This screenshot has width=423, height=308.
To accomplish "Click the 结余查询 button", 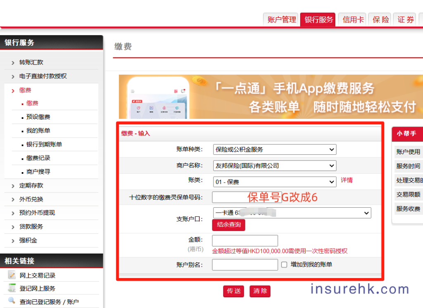I will click(x=228, y=225).
